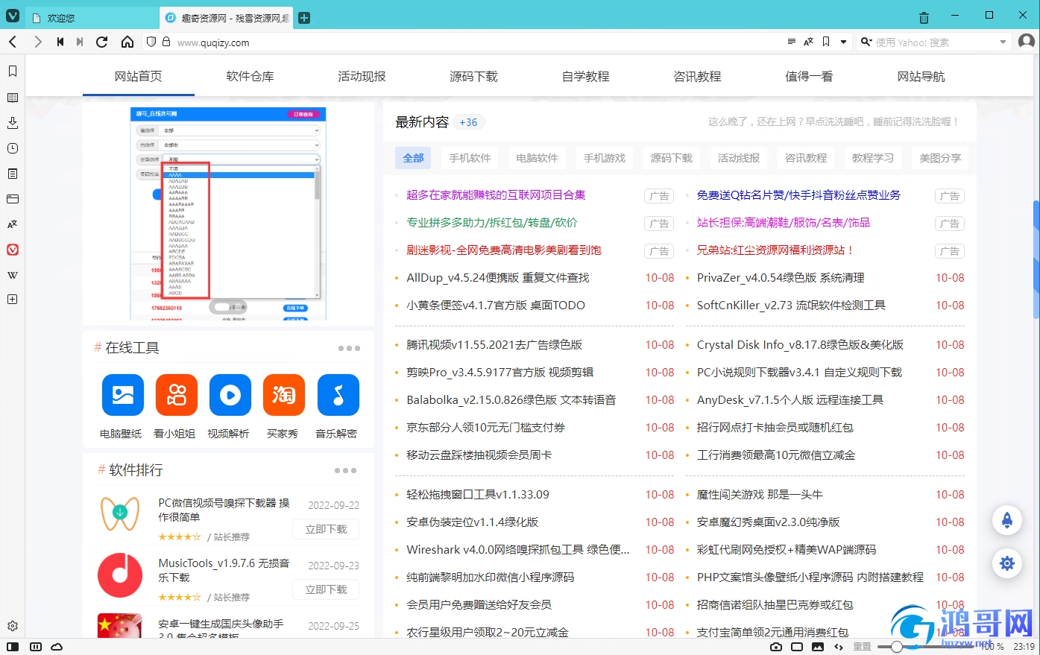The height and width of the screenshot is (655, 1040).
Task: Expand 在线工具 more options dots
Action: (x=349, y=348)
